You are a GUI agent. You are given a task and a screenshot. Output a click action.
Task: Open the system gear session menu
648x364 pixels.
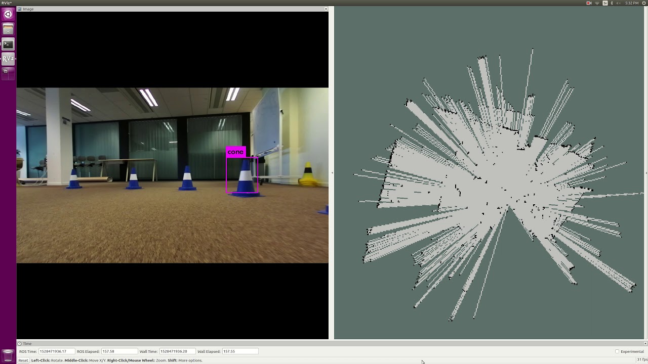pyautogui.click(x=643, y=3)
